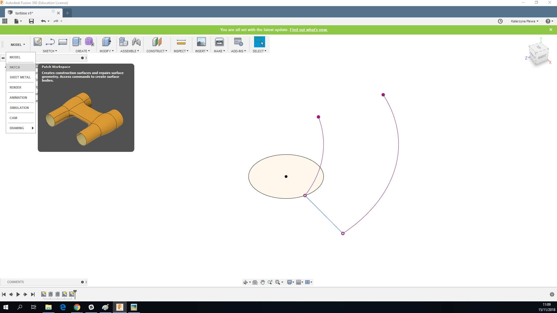Image resolution: width=557 pixels, height=313 pixels.
Task: Open Katarzyna Plewa account menu
Action: click(525, 21)
